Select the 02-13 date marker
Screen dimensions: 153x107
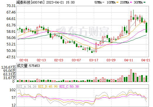(41, 60)
